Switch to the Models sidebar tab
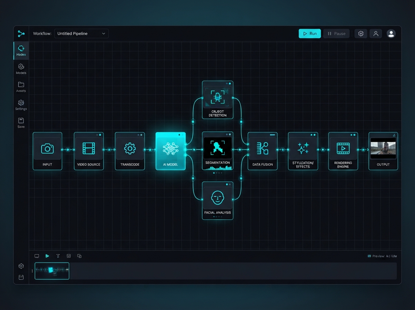The width and height of the screenshot is (415, 310). 21,69
